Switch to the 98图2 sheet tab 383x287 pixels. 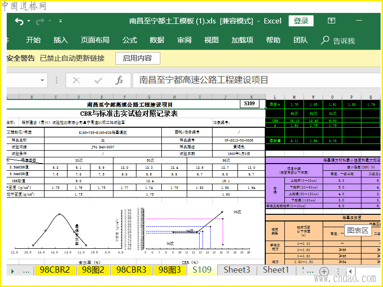click(93, 270)
